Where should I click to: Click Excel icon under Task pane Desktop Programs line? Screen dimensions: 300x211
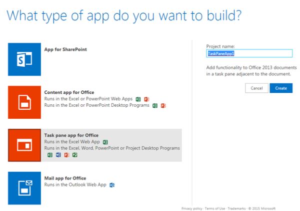[50, 155]
